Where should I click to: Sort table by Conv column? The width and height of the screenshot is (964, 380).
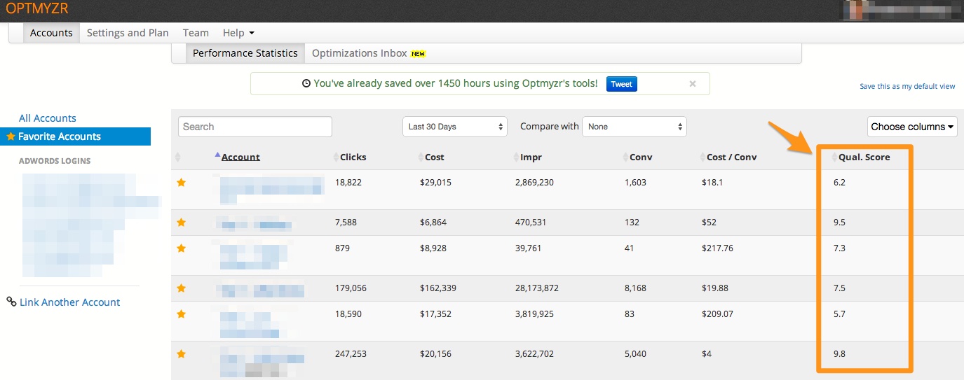[x=641, y=157]
